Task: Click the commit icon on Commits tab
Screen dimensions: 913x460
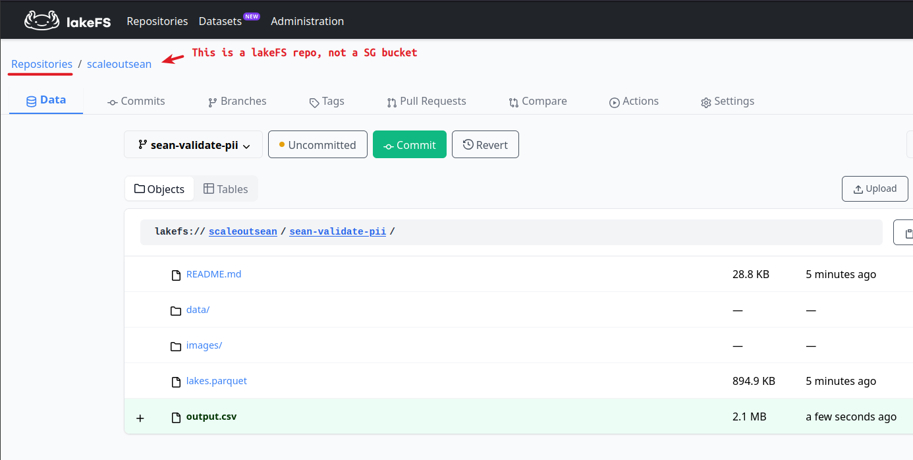Action: (113, 102)
